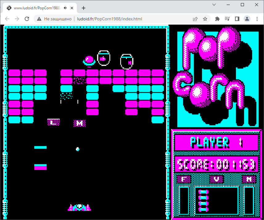The image size is (264, 220).
Task: Click the crumbling cyan dotted brick
Action: (x=67, y=96)
